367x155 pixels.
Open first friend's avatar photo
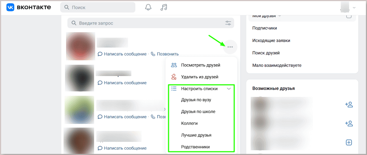(x=81, y=46)
